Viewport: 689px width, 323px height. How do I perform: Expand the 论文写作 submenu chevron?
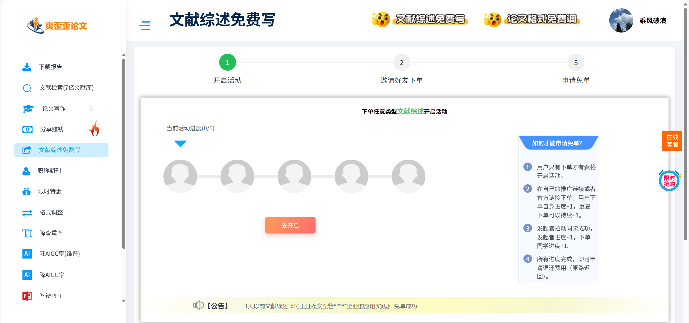[91, 109]
